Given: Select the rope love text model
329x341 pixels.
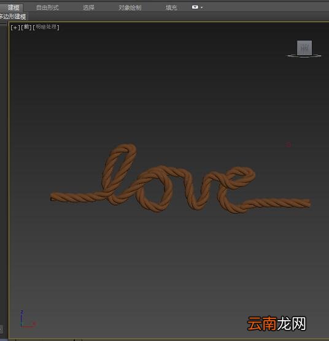Looking at the screenshot, I should pos(180,178).
